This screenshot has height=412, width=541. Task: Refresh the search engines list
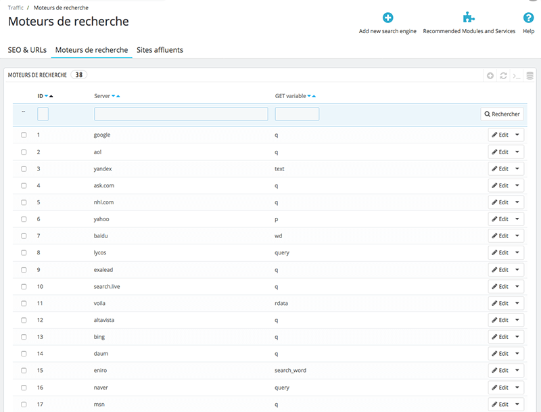pyautogui.click(x=503, y=76)
